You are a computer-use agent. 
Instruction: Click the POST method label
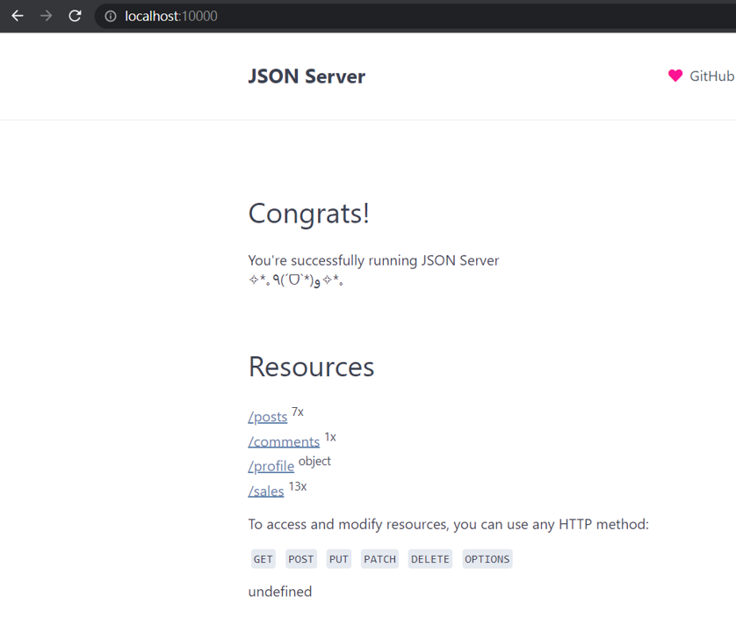point(301,559)
